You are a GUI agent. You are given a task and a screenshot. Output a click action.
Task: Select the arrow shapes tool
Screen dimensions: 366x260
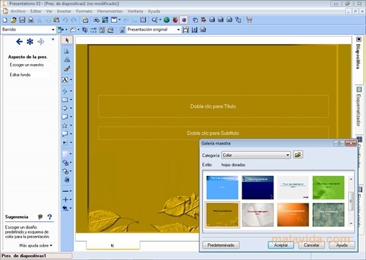point(65,108)
